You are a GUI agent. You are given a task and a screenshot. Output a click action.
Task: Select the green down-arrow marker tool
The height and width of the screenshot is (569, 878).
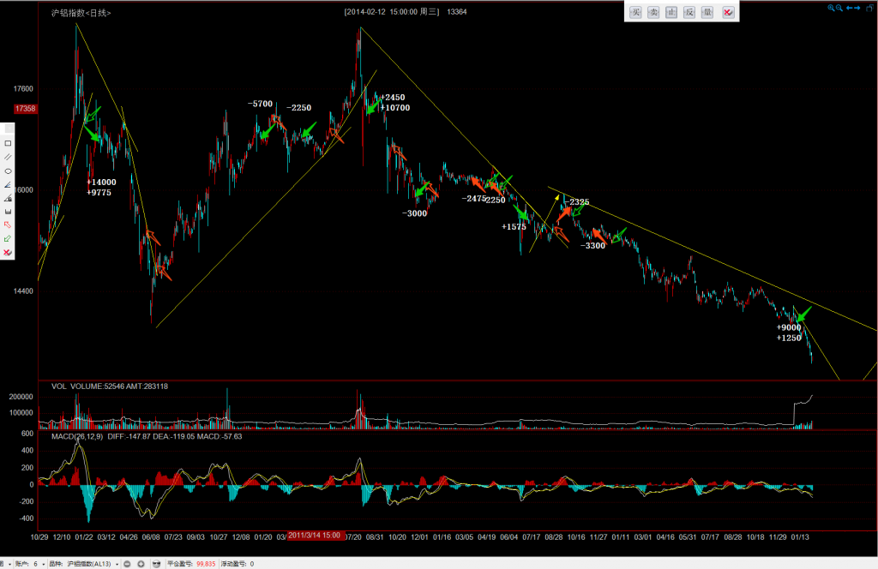8,238
